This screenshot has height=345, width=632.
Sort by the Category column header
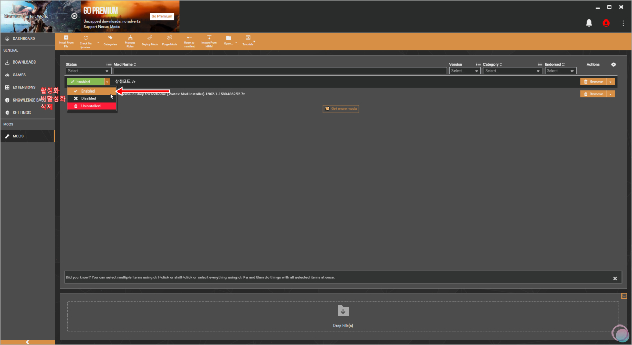[x=493, y=64]
